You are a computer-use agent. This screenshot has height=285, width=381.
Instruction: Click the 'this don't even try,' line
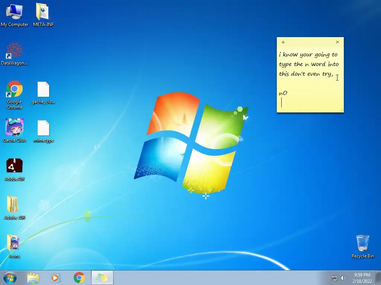coord(306,74)
